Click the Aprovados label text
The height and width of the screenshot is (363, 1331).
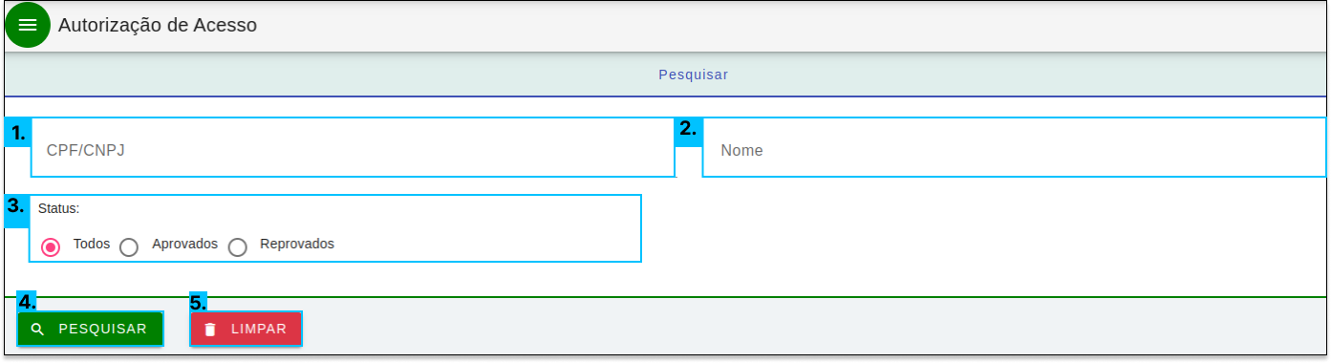pyautogui.click(x=185, y=244)
